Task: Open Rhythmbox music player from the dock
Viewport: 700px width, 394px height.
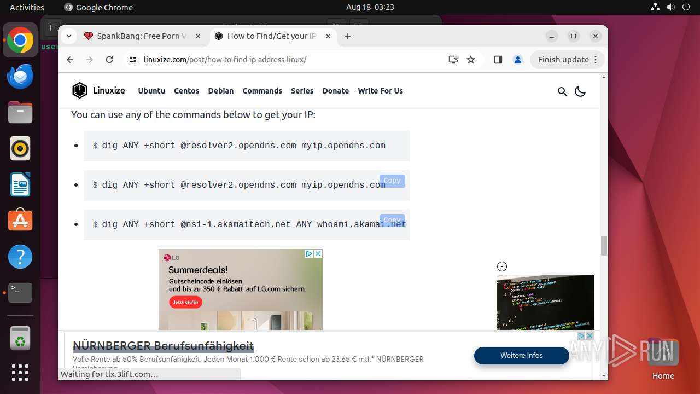Action: pos(20,148)
